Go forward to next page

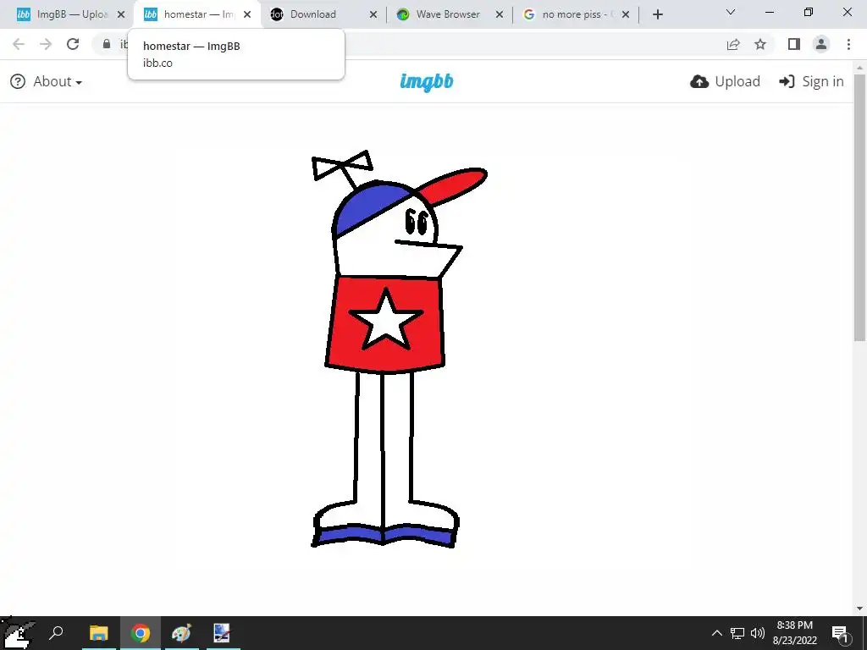pos(46,44)
